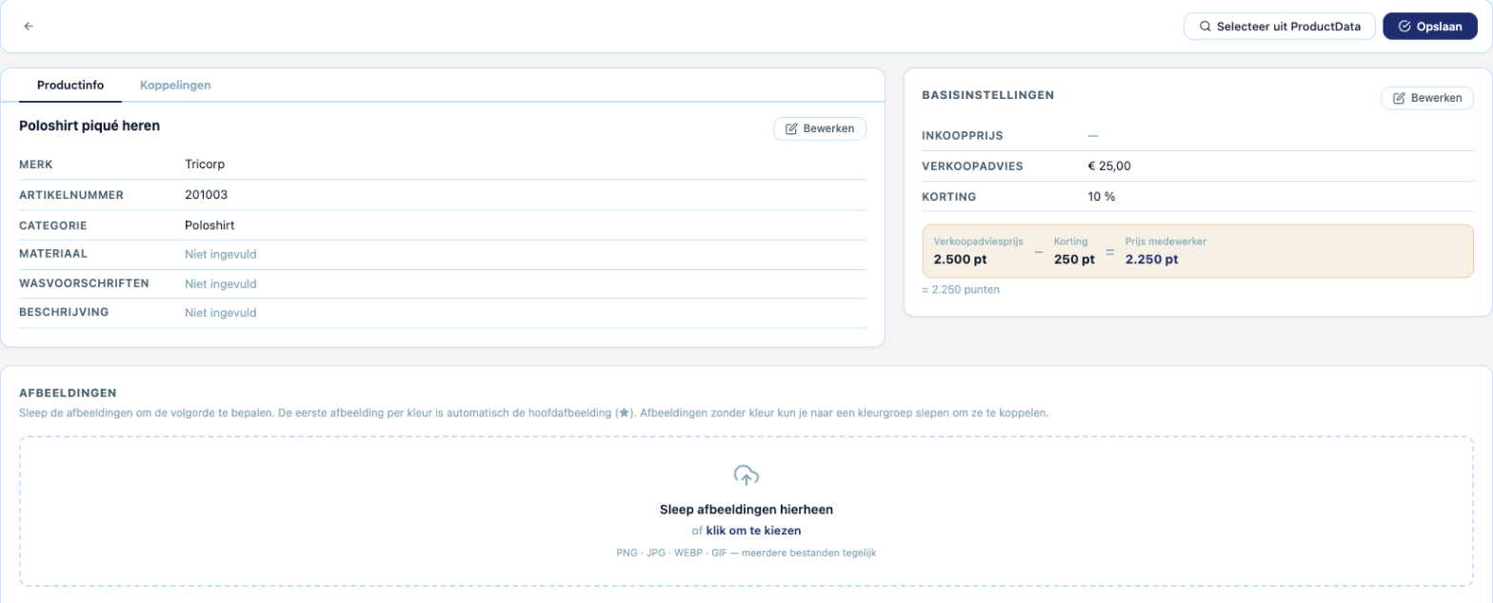Click the Inkoopprijs label
The image size is (1493, 603).
[963, 135]
